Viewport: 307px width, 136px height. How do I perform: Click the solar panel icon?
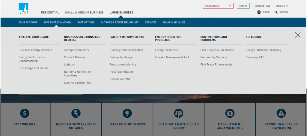[179, 113]
